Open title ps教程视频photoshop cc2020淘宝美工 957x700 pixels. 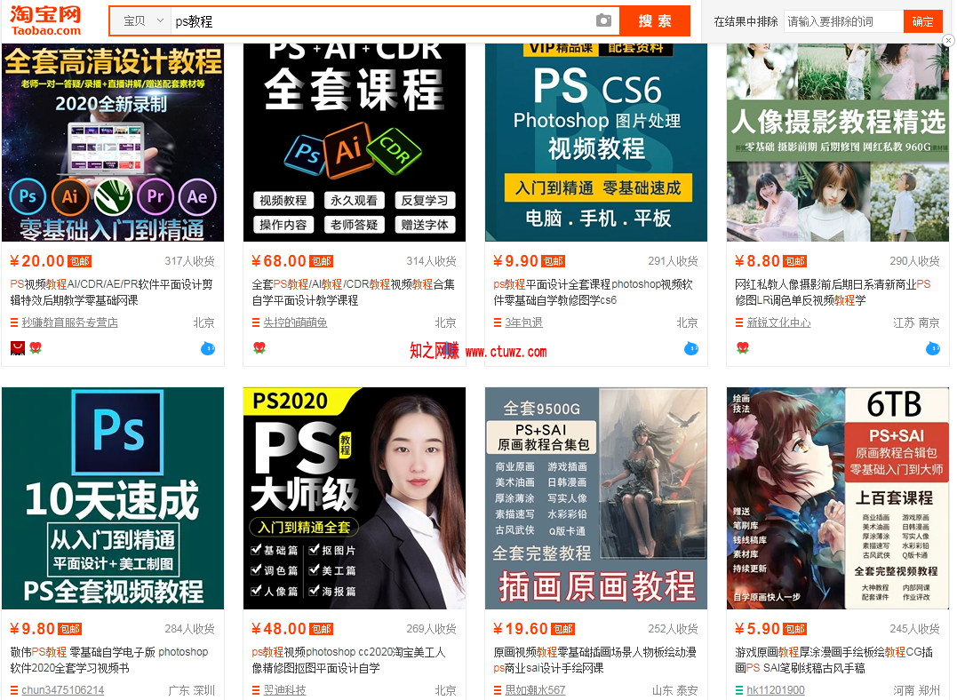pyautogui.click(x=348, y=660)
